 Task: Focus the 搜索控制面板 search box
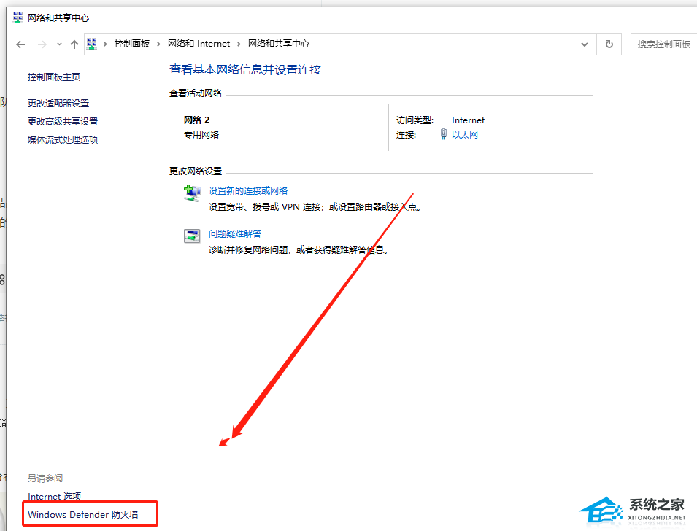[x=663, y=44]
